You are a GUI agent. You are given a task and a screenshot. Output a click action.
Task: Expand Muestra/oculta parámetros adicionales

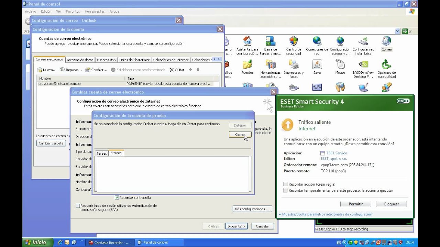pos(325,214)
